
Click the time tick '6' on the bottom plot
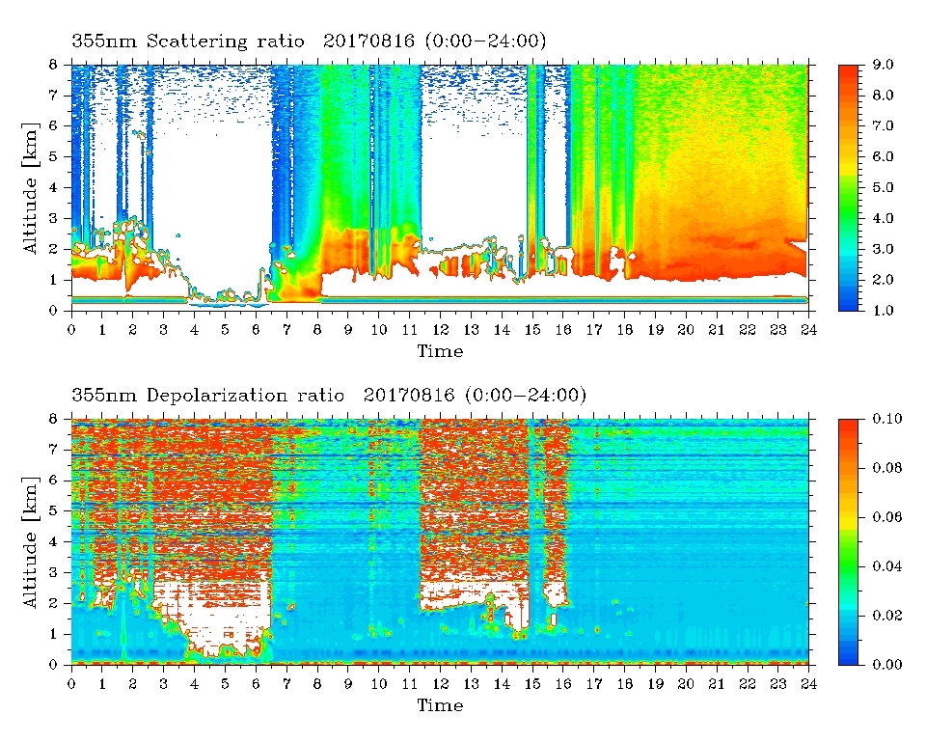coord(256,684)
